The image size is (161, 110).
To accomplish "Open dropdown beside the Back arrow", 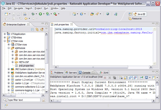I will point(29,19).
